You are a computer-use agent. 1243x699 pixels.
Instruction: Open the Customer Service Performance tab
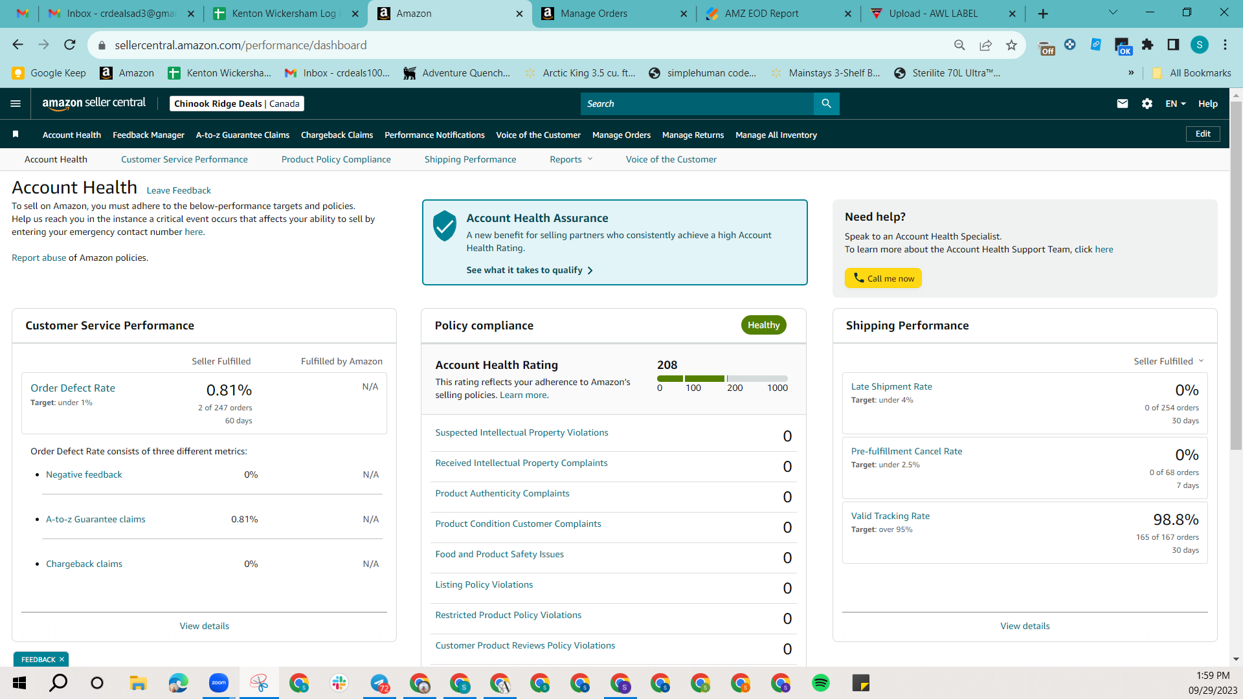(184, 159)
